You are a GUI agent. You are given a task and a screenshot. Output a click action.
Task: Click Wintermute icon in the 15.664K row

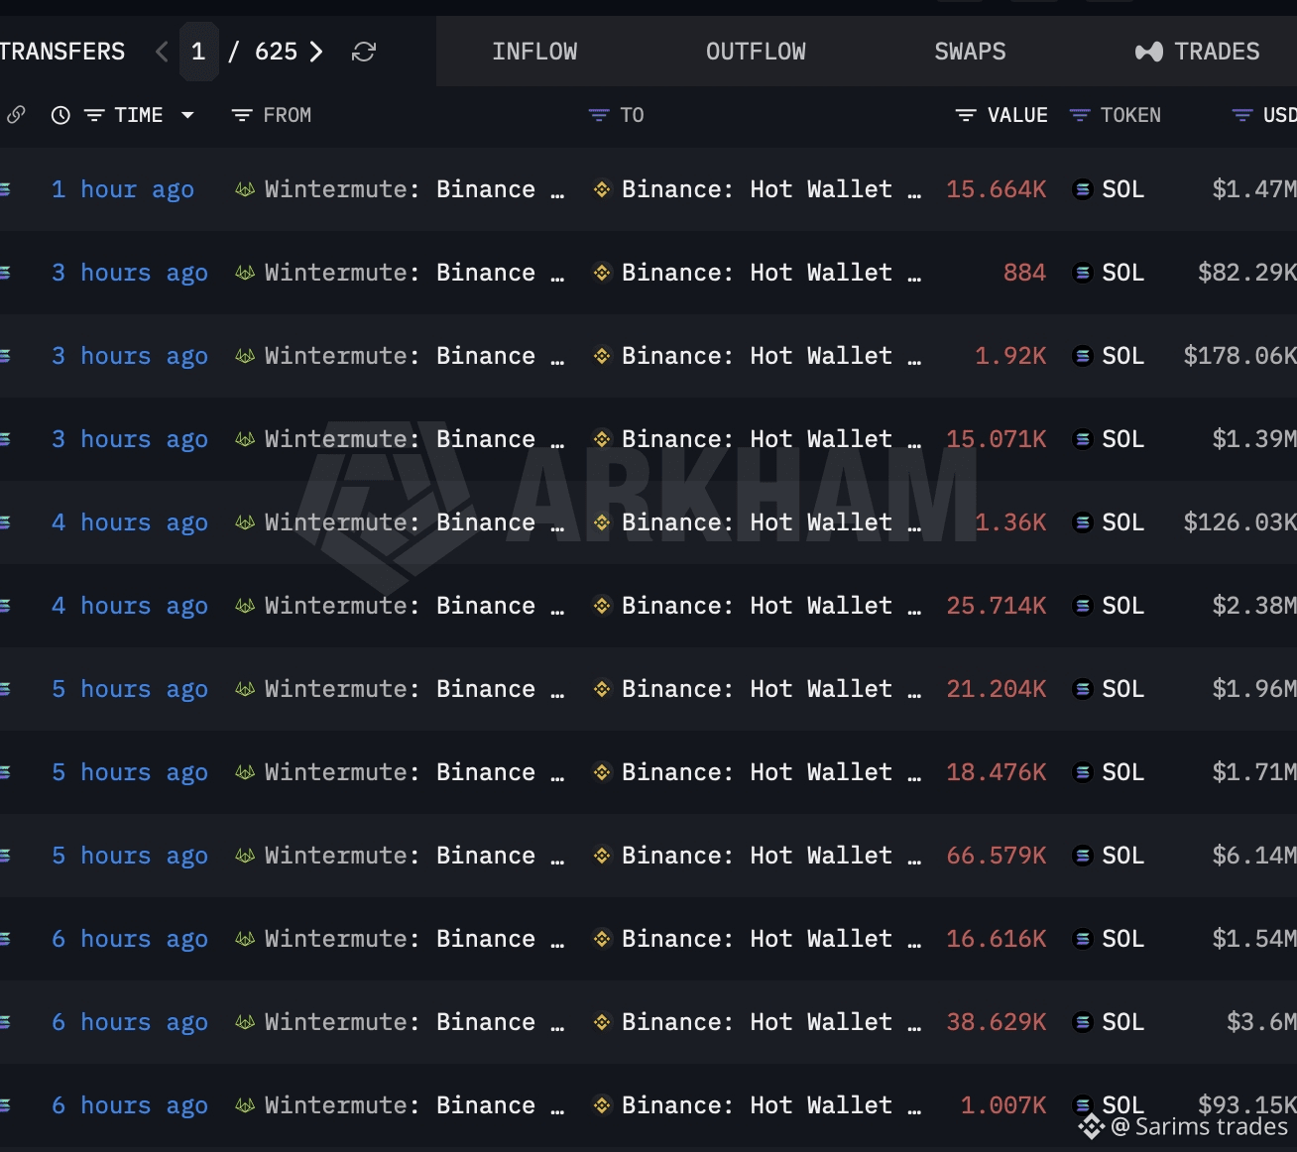coord(245,189)
